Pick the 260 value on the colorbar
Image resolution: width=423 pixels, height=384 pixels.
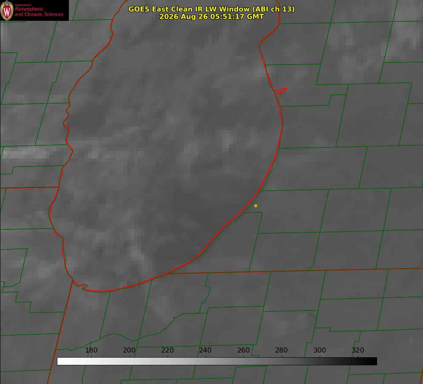tap(243, 350)
